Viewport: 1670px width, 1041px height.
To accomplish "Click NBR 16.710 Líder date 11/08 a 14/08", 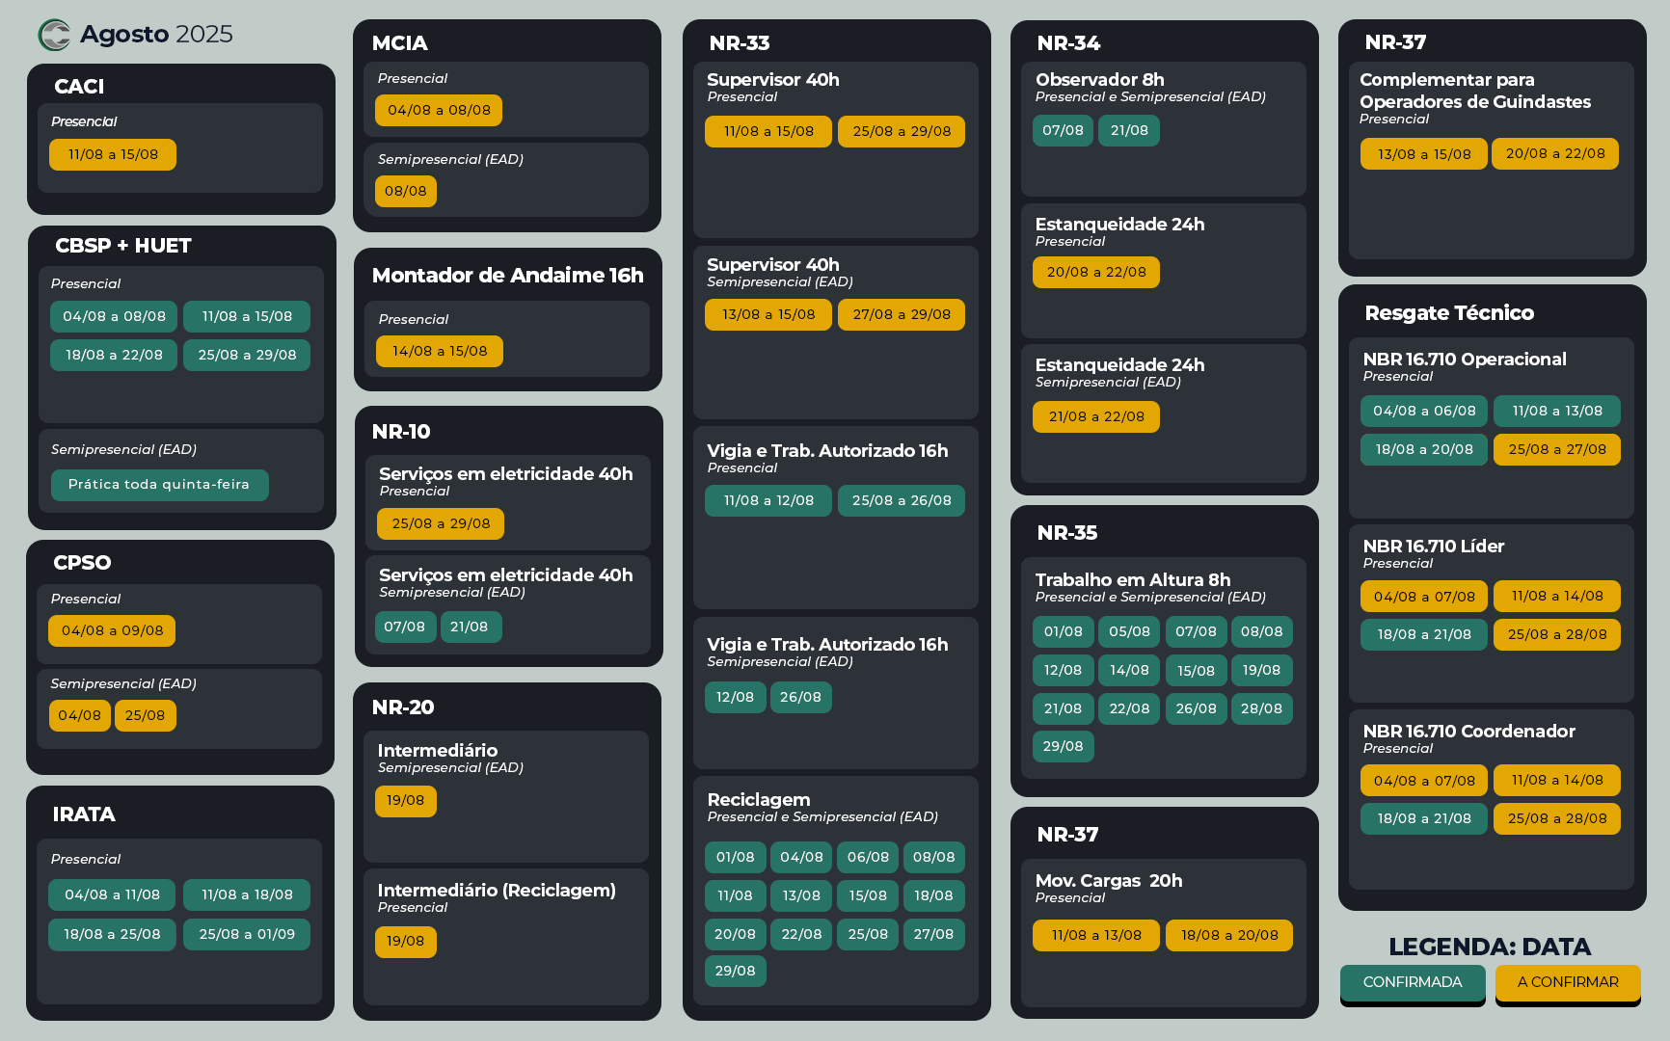I will 1557,596.
